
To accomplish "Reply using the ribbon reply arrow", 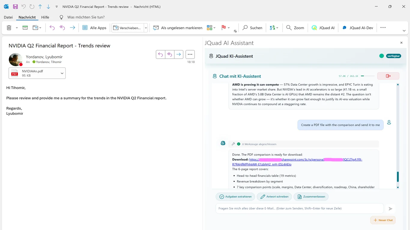I will pos(52,28).
